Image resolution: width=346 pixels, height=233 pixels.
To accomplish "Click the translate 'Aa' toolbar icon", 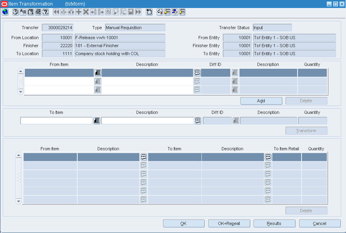I will [23, 12].
